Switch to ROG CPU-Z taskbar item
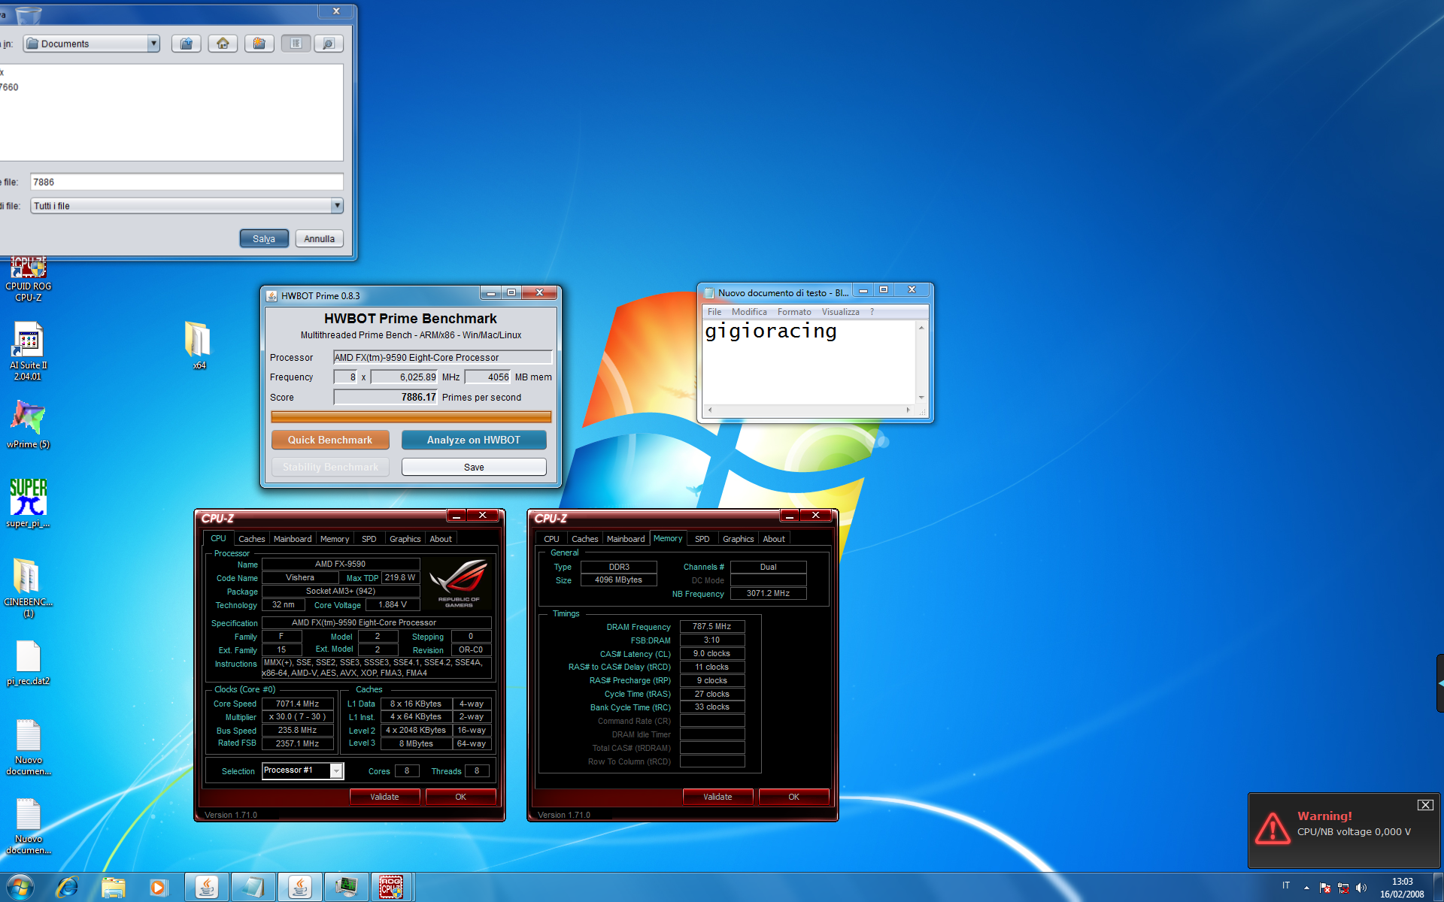The width and height of the screenshot is (1444, 902). tap(391, 887)
